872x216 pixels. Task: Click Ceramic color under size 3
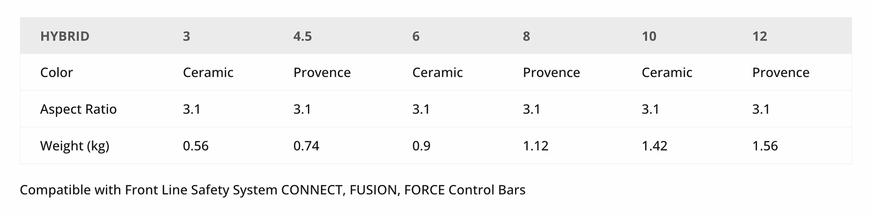click(x=208, y=72)
